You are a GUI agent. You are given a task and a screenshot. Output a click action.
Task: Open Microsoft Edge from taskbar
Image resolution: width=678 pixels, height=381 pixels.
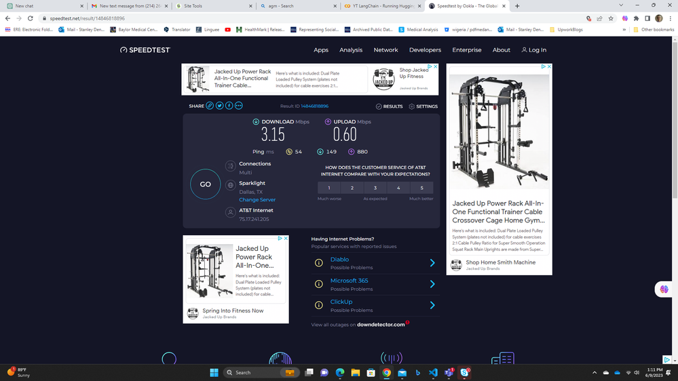pyautogui.click(x=340, y=372)
